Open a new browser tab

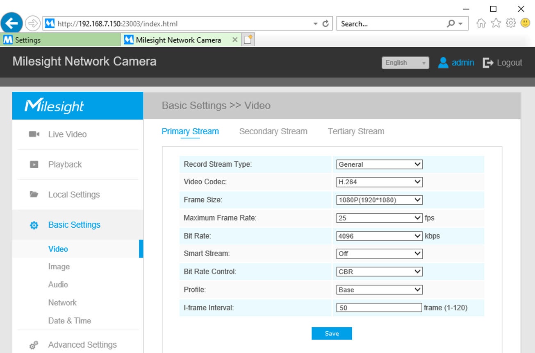pos(248,40)
